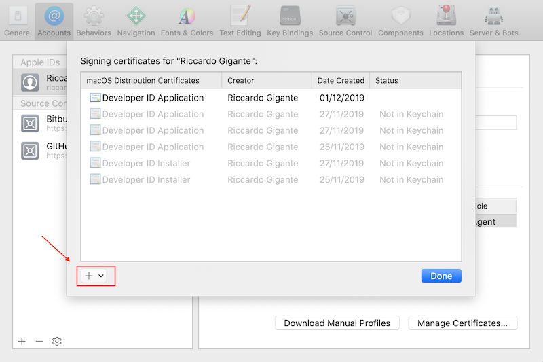The width and height of the screenshot is (543, 362).
Task: Switch to Navigation preferences
Action: pyautogui.click(x=136, y=20)
